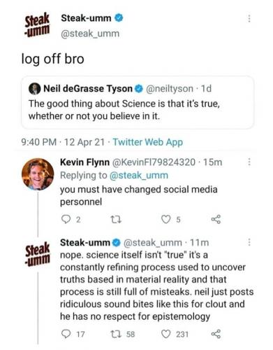Open the Steak-umm name in the main tweet header

pyautogui.click(x=86, y=18)
